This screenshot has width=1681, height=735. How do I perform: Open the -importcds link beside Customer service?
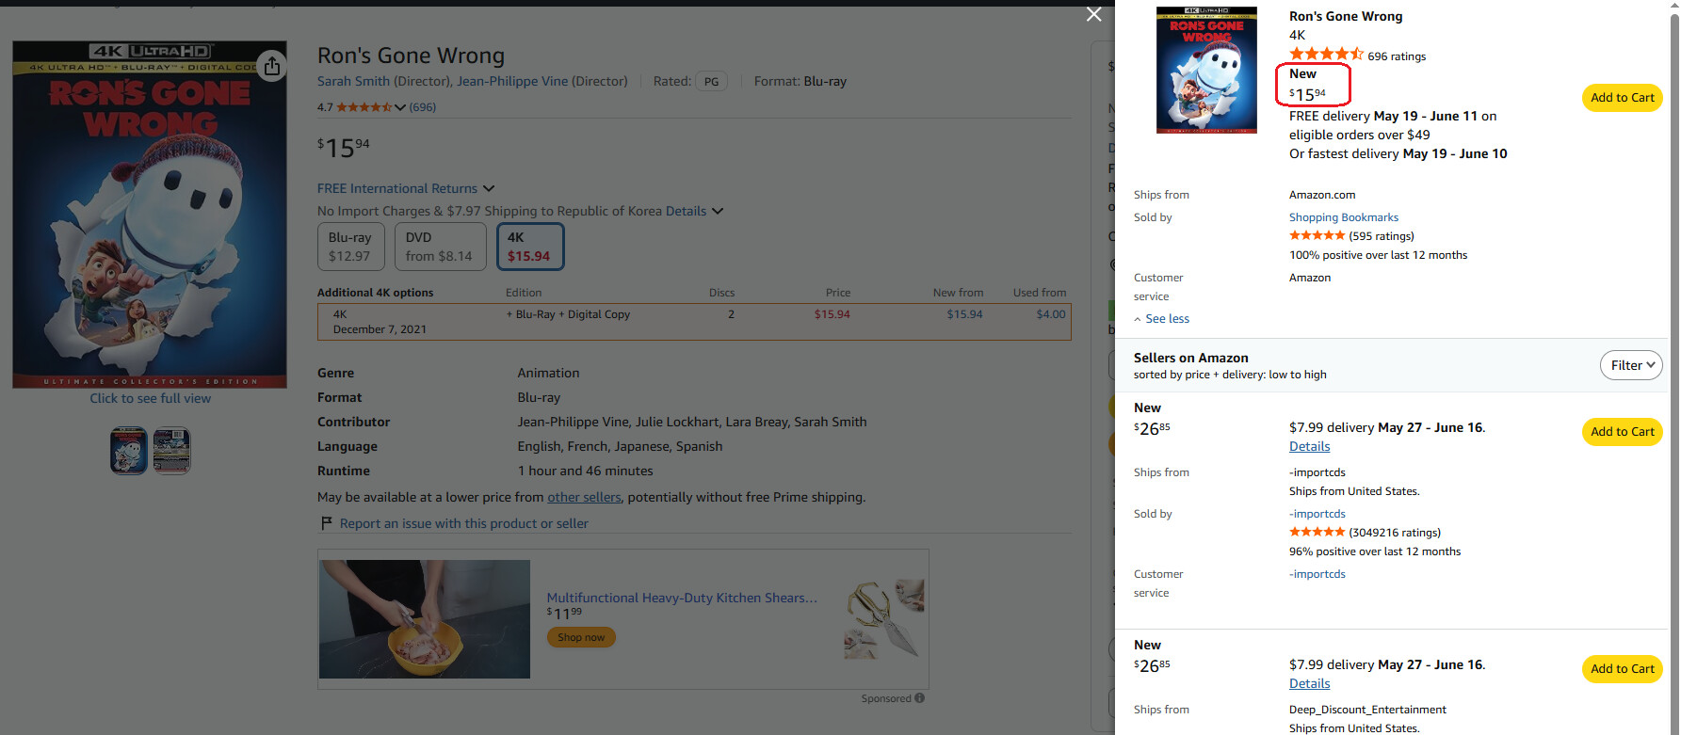[x=1317, y=574]
